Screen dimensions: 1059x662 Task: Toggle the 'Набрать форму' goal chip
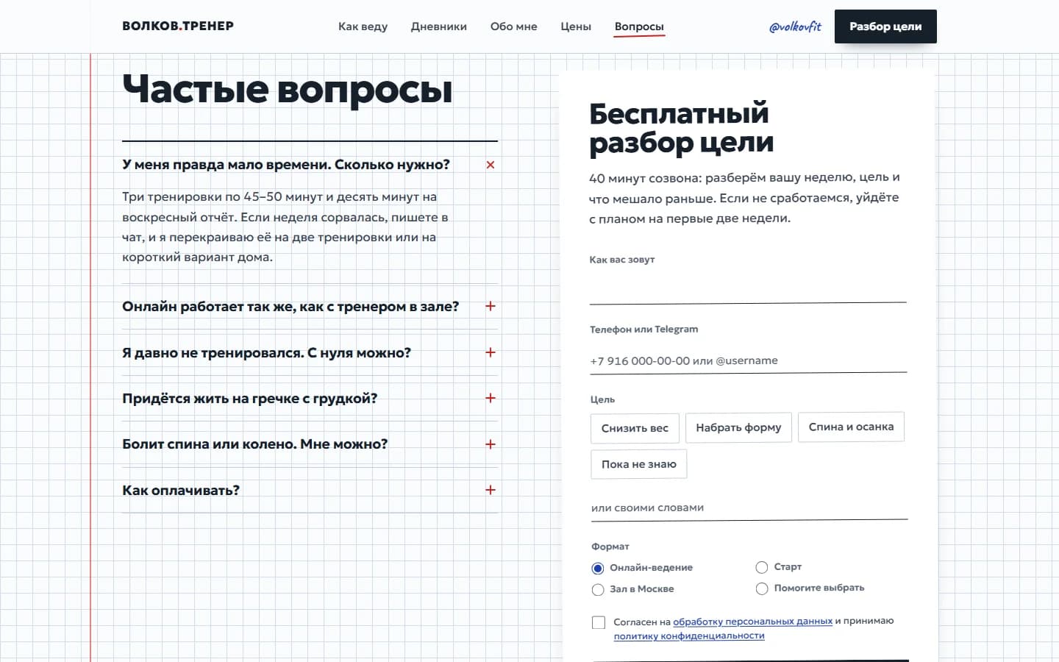click(x=738, y=427)
